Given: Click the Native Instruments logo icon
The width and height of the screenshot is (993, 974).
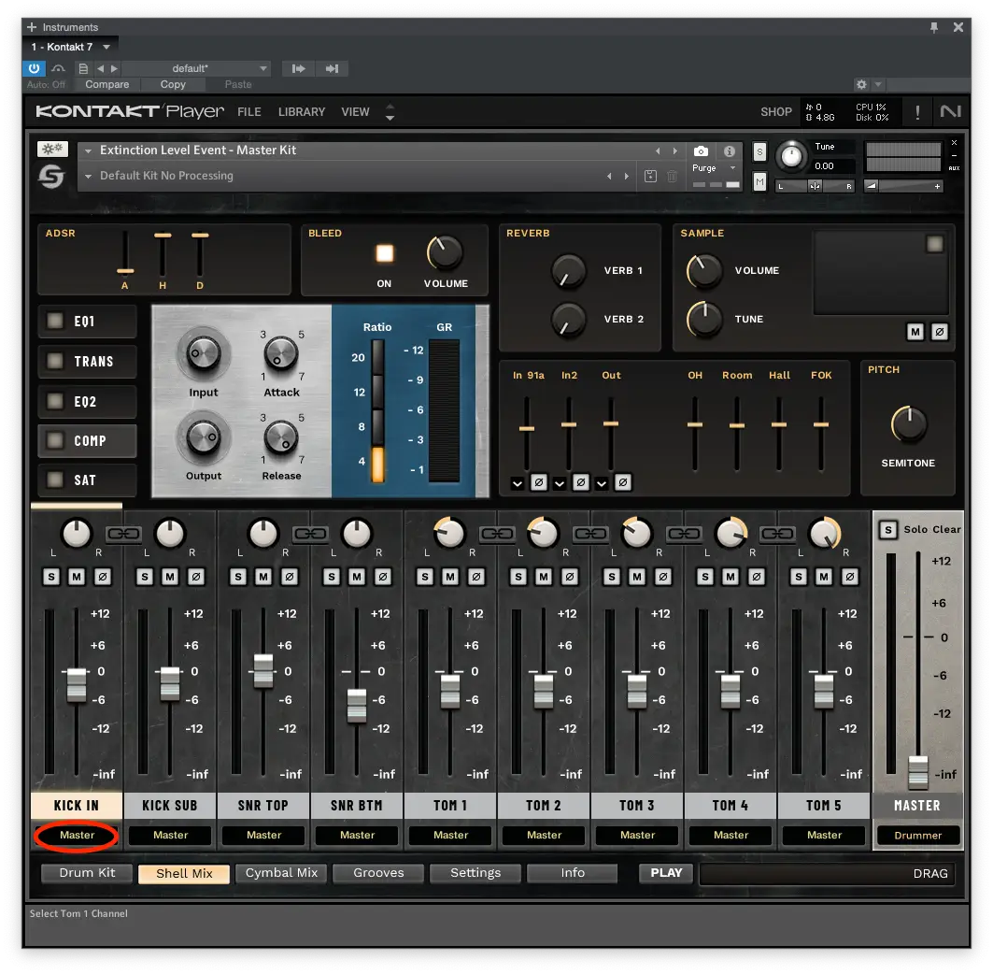Looking at the screenshot, I should click(951, 111).
